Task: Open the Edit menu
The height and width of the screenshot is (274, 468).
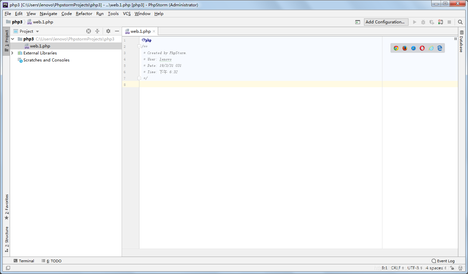Action: click(x=19, y=14)
